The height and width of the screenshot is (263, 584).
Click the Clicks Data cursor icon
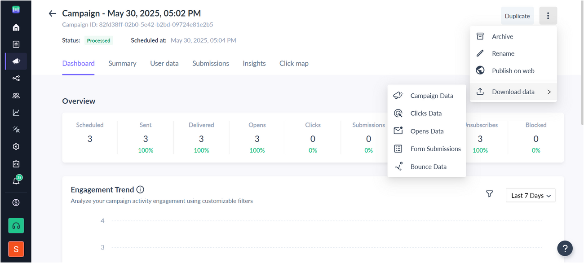pyautogui.click(x=398, y=113)
